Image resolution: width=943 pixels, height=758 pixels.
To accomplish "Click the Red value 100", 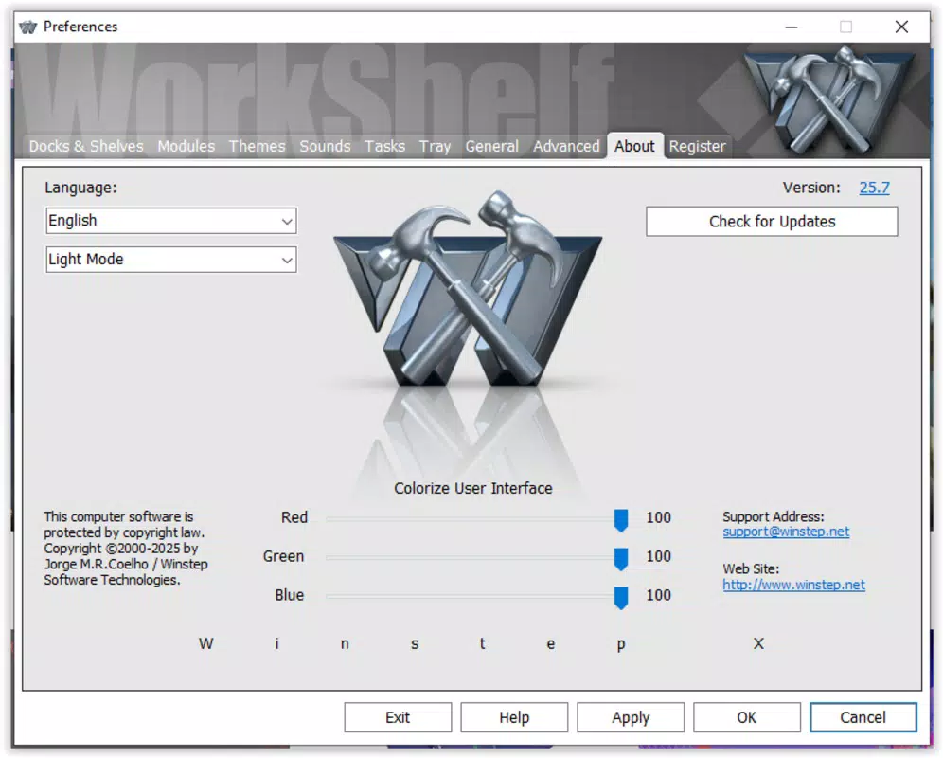I will [x=659, y=517].
